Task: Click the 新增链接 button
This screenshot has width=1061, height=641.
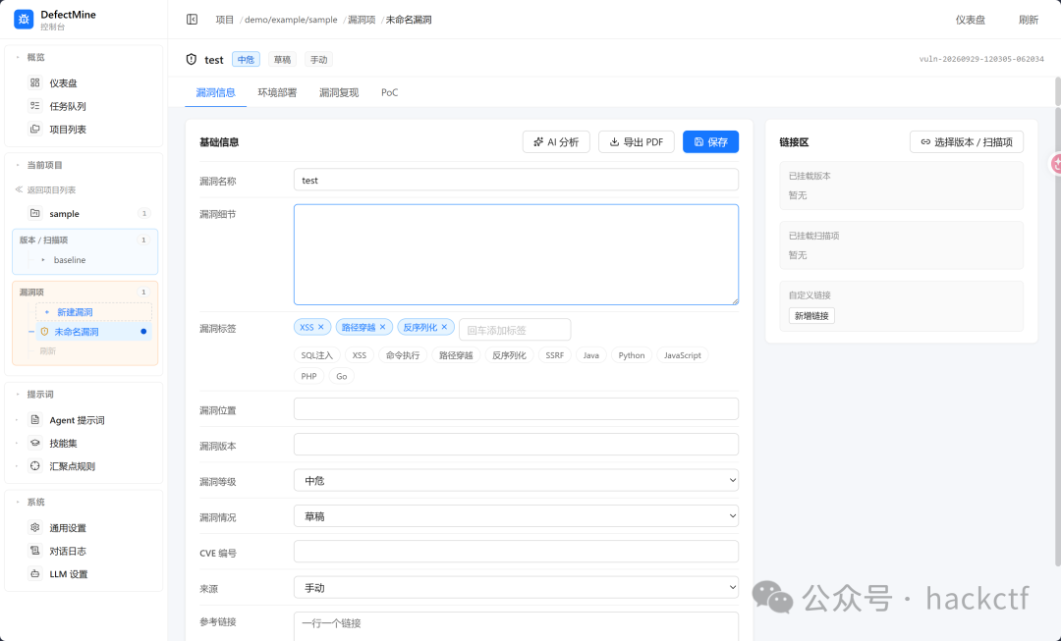Action: [x=811, y=316]
